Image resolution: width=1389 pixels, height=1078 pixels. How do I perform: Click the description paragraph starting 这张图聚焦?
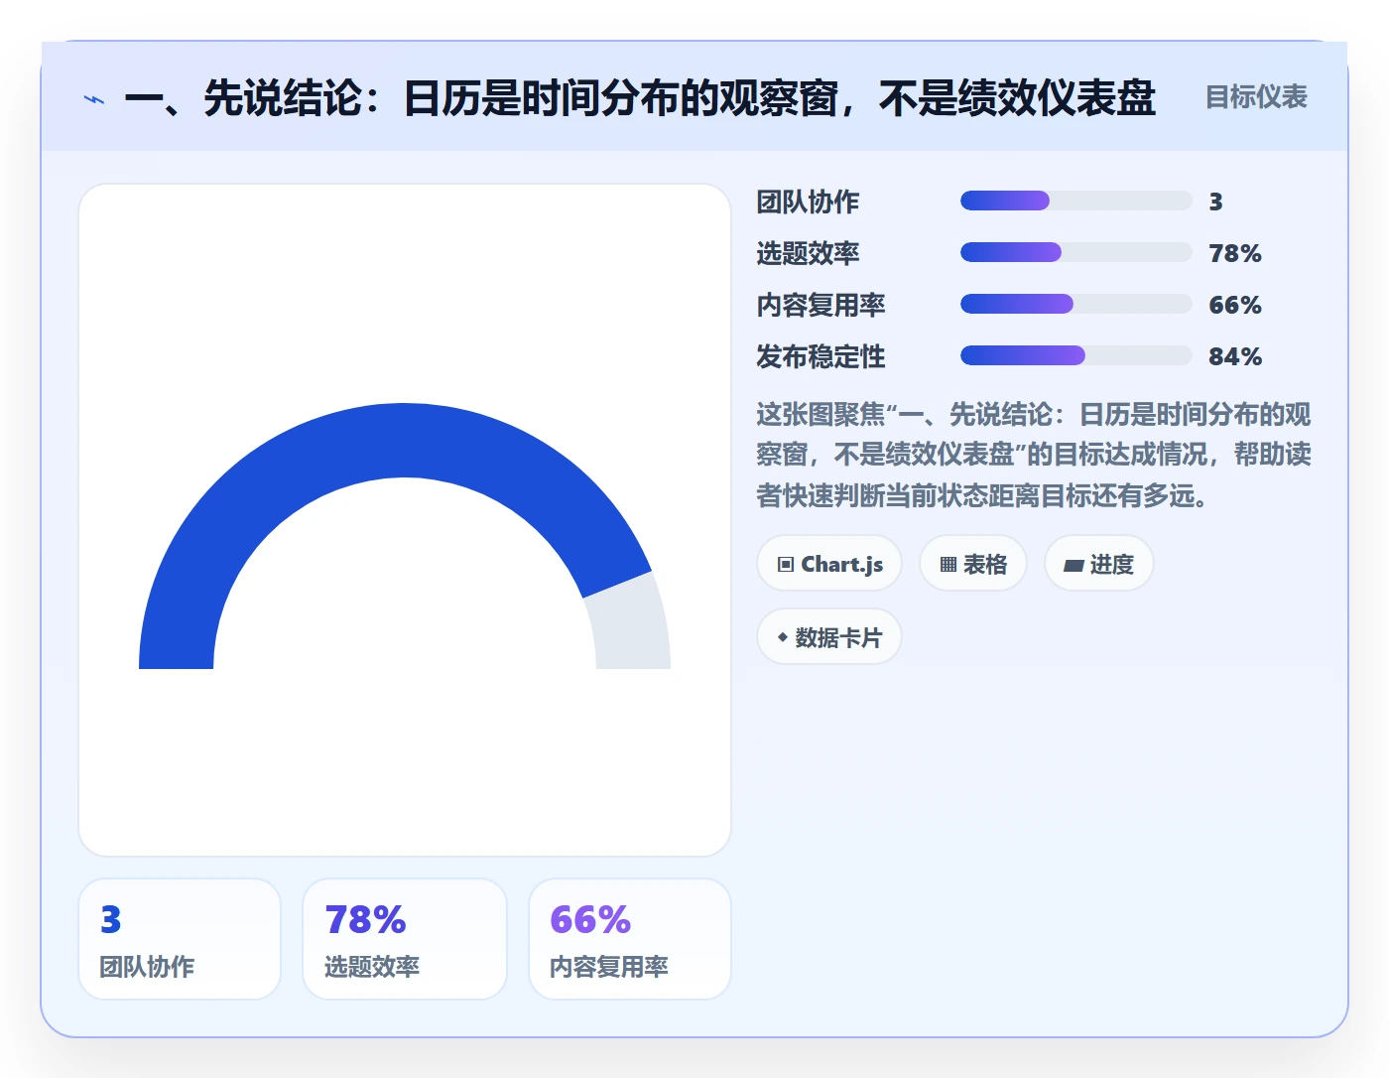point(1034,455)
